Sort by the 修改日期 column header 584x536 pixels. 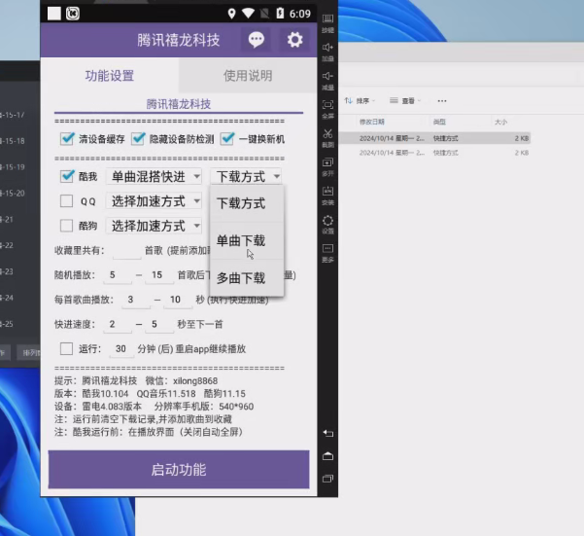(x=372, y=122)
